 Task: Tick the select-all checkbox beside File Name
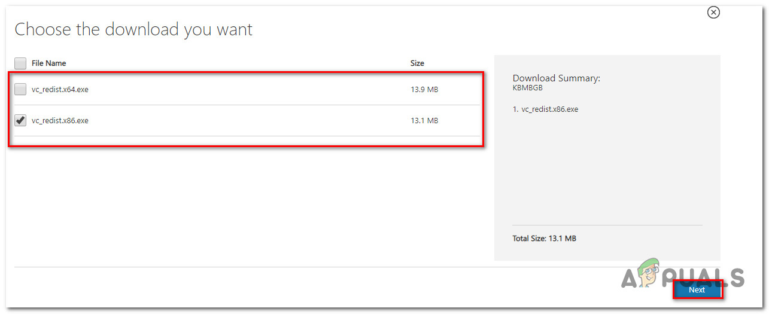click(x=20, y=63)
